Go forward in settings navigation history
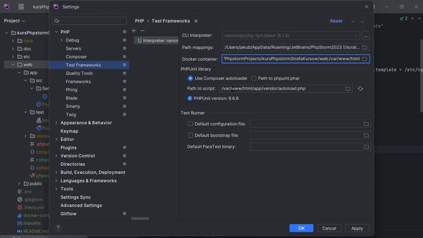Screen dimensions: 423x238 (x=362, y=21)
